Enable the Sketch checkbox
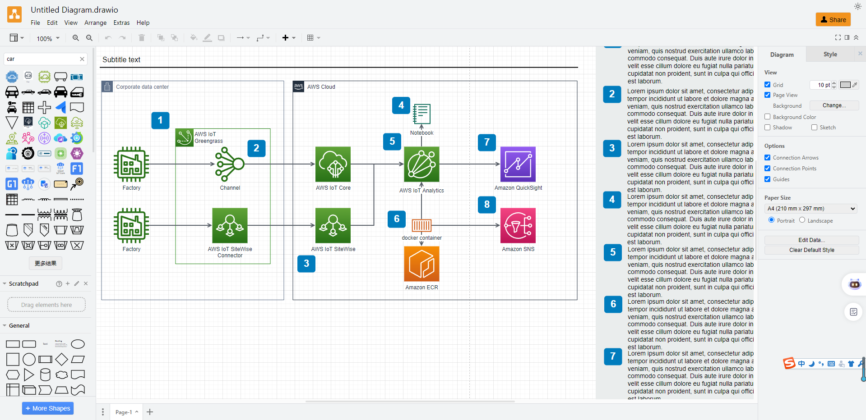866x420 pixels. click(x=815, y=128)
